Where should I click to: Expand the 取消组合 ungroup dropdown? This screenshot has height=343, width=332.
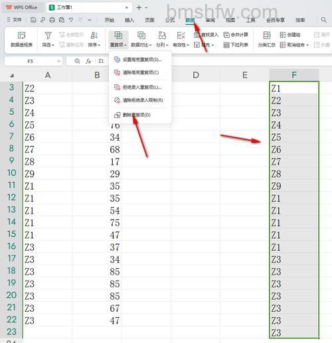pos(307,45)
